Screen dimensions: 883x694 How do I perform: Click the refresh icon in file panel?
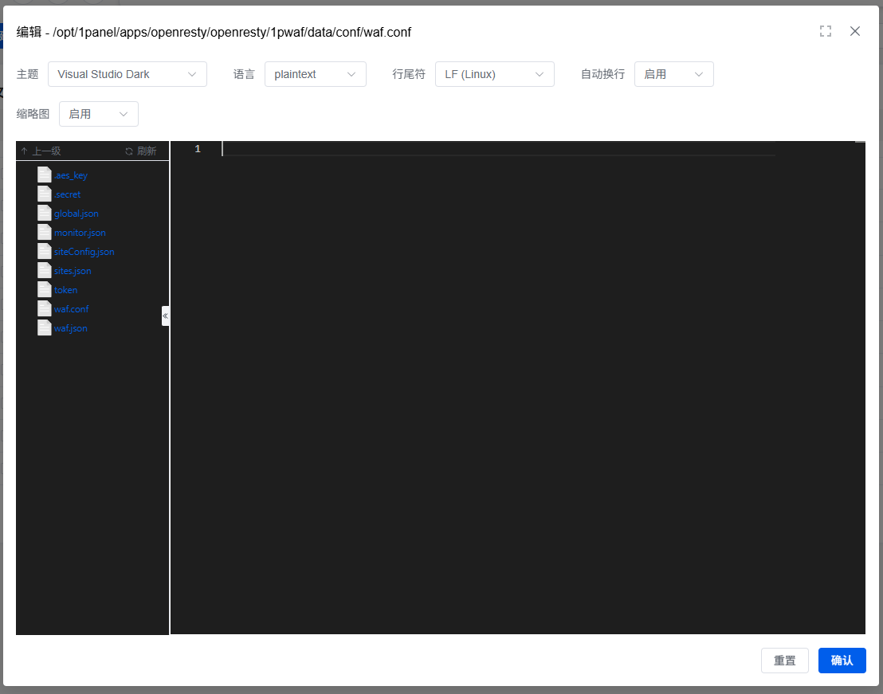pyautogui.click(x=129, y=151)
